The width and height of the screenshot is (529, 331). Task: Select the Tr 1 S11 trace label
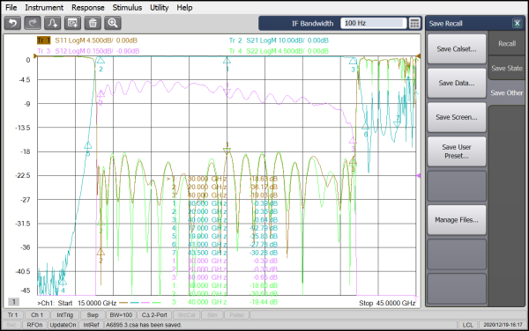click(87, 40)
